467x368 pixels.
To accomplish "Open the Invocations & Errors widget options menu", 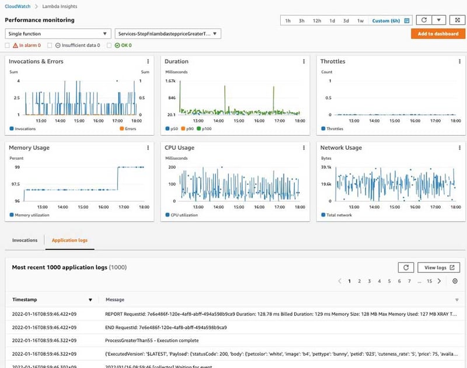I will pos(148,61).
